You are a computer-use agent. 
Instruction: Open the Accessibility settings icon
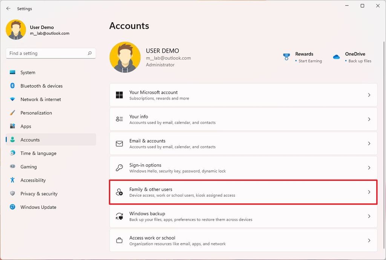pyautogui.click(x=12, y=180)
